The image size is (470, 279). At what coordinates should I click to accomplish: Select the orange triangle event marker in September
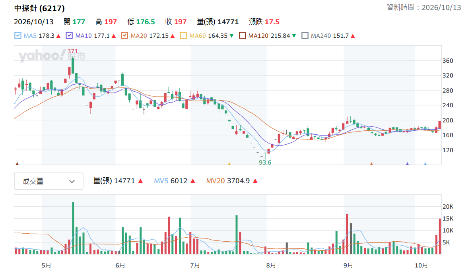371,164
